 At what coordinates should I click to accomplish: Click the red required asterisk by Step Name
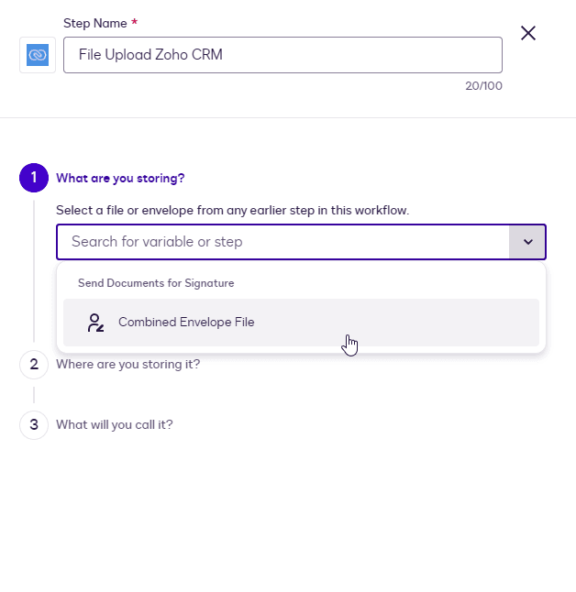click(136, 22)
